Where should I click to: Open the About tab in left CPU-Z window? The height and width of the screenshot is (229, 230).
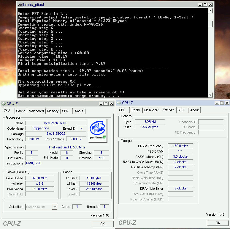[79, 111]
